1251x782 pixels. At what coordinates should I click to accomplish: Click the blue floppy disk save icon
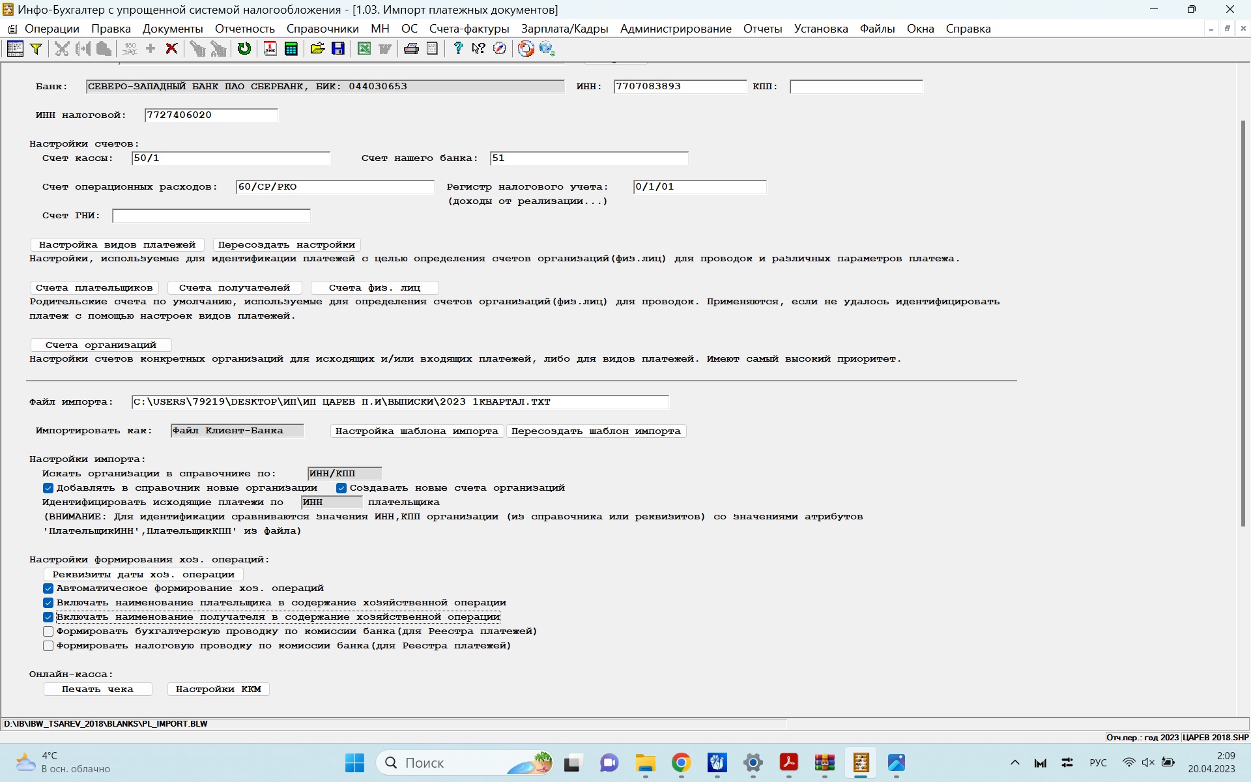pos(338,49)
